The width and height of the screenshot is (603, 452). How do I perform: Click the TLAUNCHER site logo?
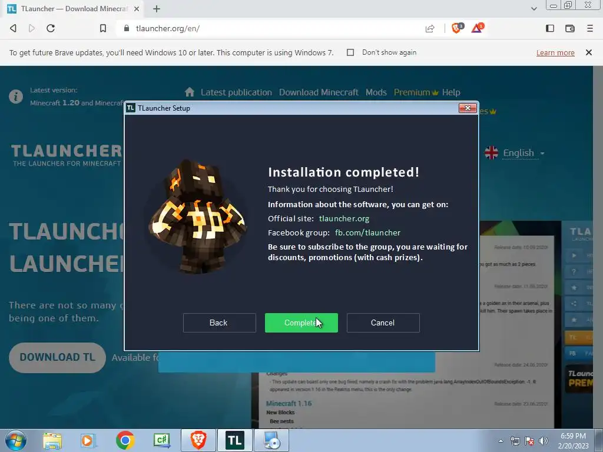point(67,155)
